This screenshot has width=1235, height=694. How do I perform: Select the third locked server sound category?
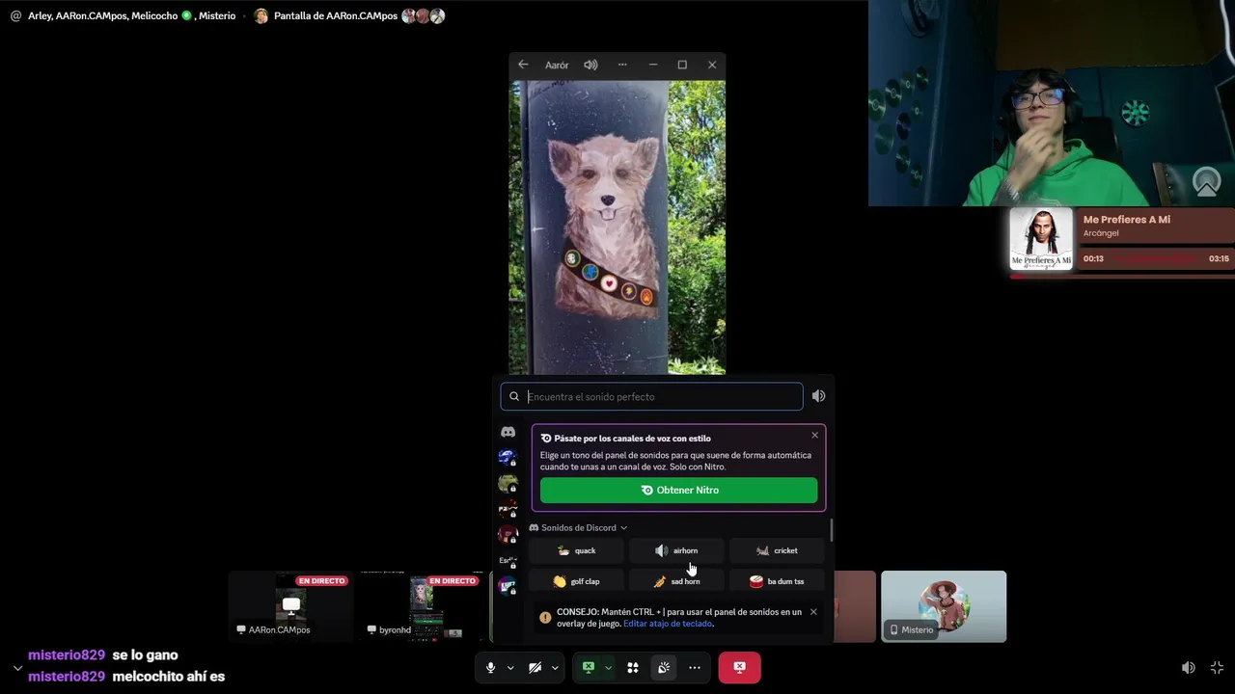(508, 509)
